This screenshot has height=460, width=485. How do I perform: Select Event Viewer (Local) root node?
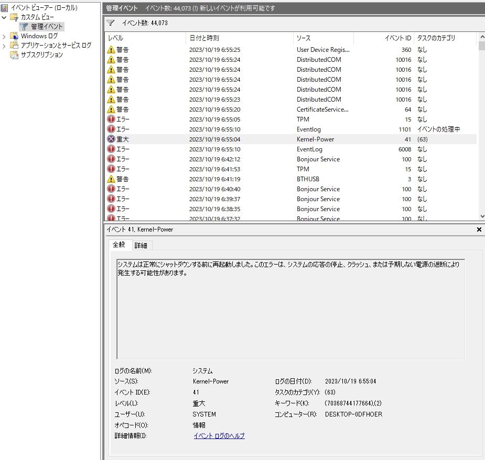(44, 8)
